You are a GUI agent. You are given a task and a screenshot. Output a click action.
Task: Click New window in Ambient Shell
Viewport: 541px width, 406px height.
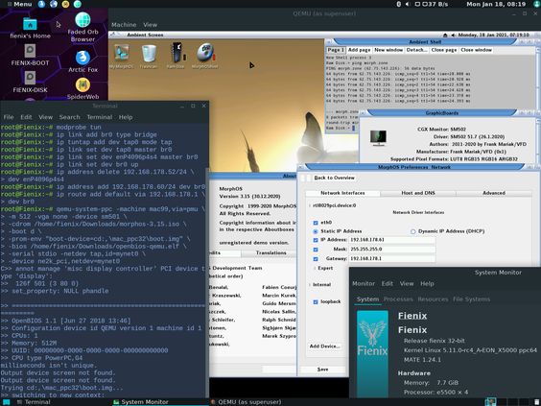[388, 50]
